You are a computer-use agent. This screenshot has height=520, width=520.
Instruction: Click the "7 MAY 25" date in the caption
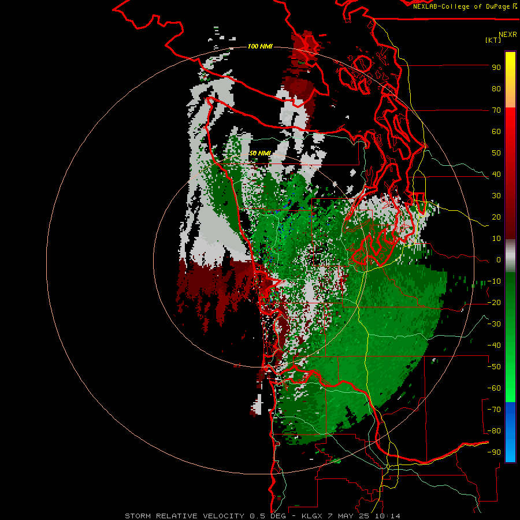(x=349, y=516)
